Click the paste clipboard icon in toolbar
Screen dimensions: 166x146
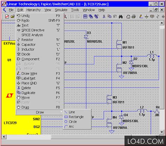coord(115,16)
